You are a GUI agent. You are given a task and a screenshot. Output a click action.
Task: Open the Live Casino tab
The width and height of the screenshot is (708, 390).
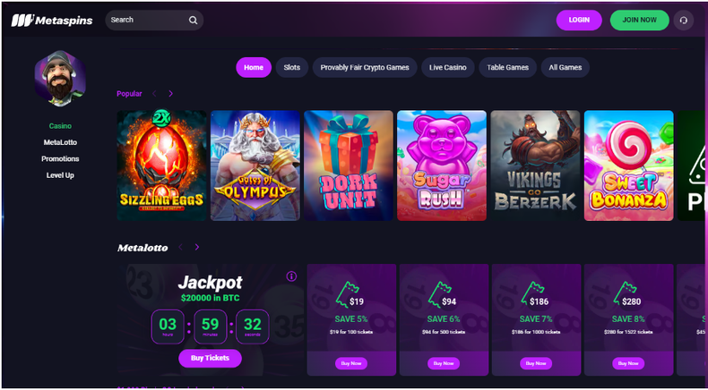point(447,68)
